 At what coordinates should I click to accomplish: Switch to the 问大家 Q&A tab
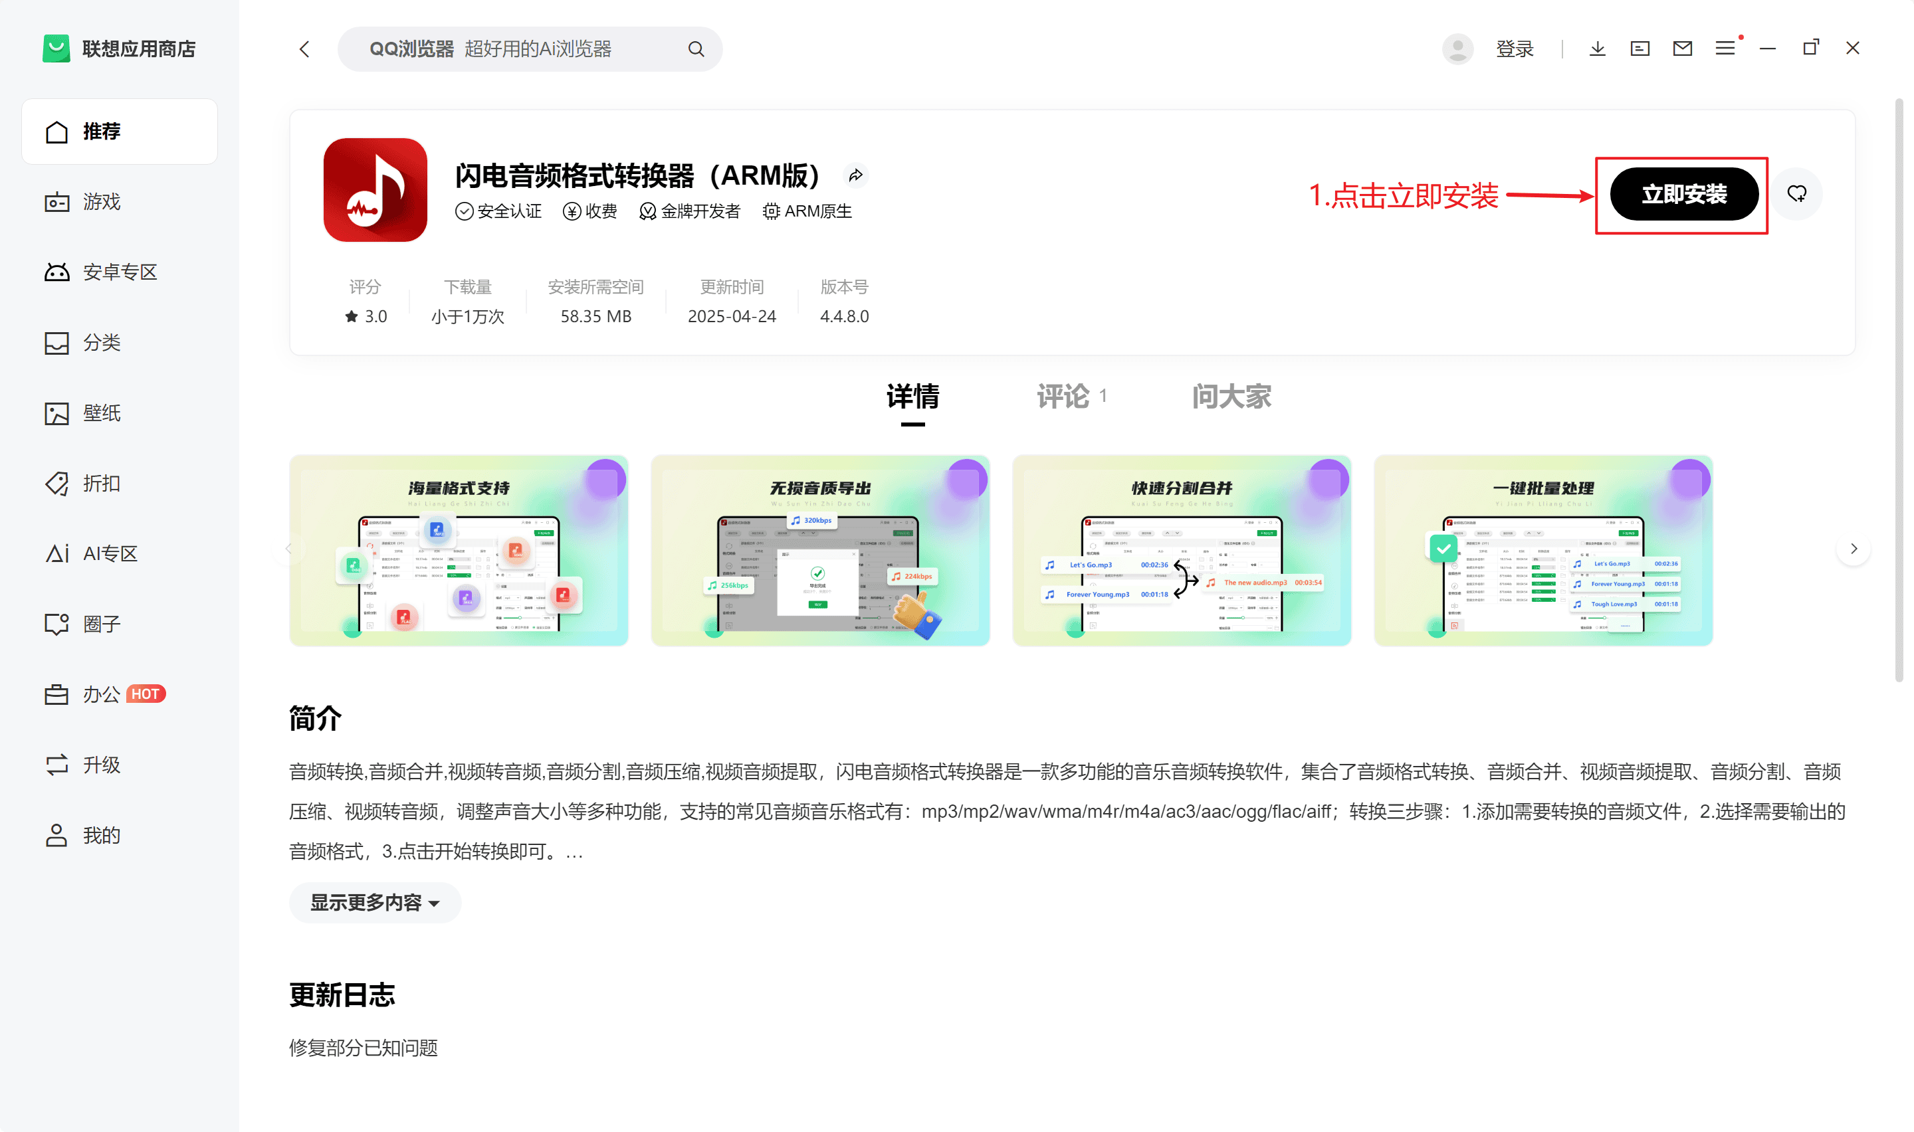[x=1231, y=397]
